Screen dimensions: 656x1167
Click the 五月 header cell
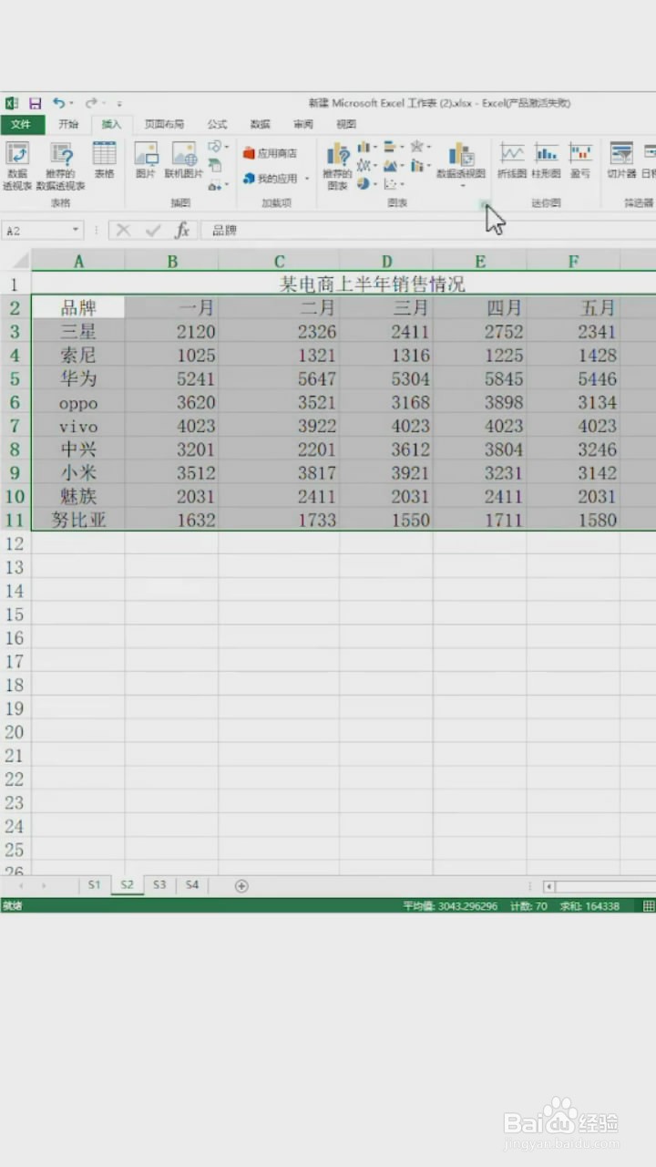pyautogui.click(x=573, y=307)
